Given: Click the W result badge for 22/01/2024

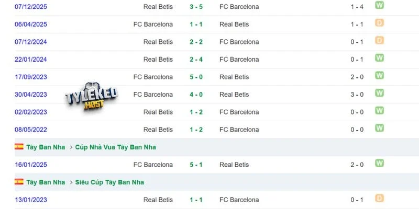Looking at the screenshot, I should tap(379, 58).
